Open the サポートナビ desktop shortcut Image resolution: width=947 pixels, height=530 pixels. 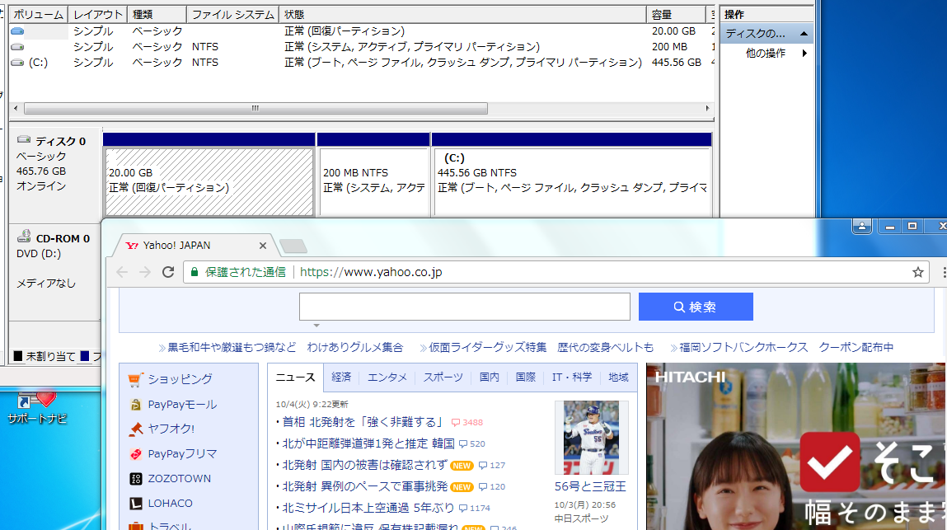36,408
